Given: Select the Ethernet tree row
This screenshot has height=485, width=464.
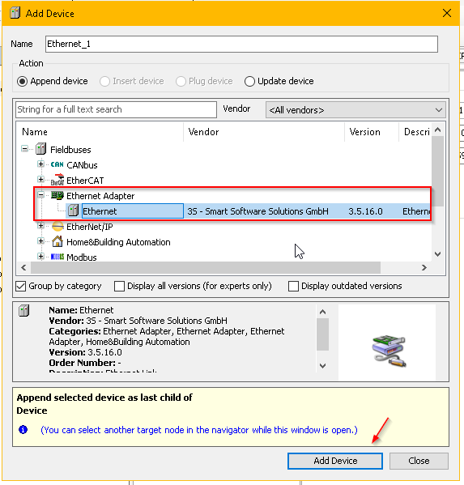Looking at the screenshot, I should (x=249, y=211).
